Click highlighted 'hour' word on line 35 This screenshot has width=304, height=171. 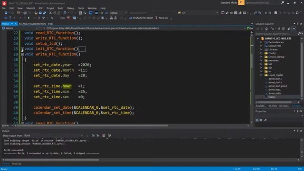click(67, 86)
